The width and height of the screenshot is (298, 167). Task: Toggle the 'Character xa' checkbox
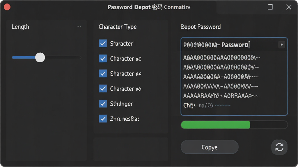tap(103, 89)
